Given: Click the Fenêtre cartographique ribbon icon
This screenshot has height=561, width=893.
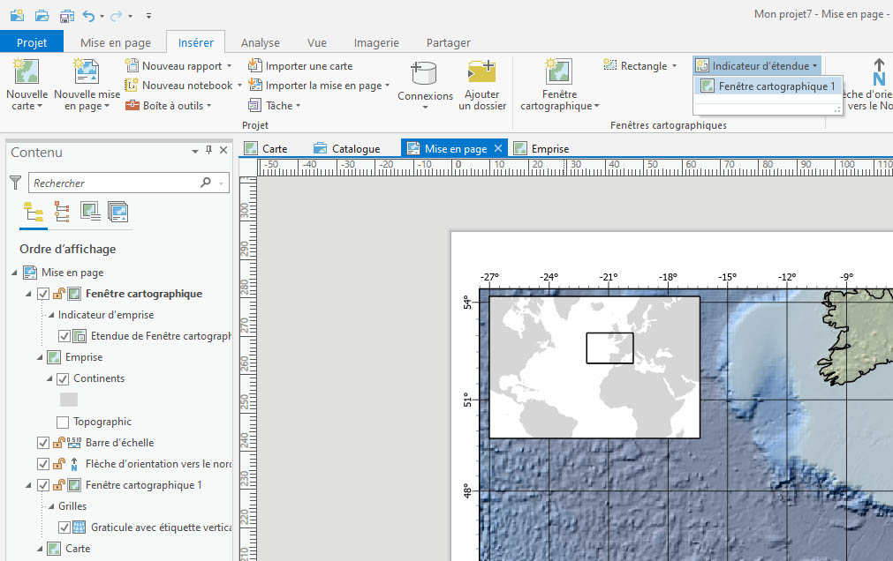Looking at the screenshot, I should (559, 71).
